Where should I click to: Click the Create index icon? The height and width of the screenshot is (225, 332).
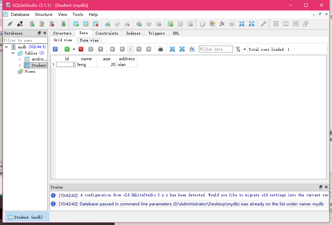coord(107,24)
